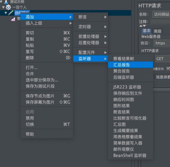Collapse the 一百个人 thread group node
Screen dimensions: 170x167
pos(3,7)
